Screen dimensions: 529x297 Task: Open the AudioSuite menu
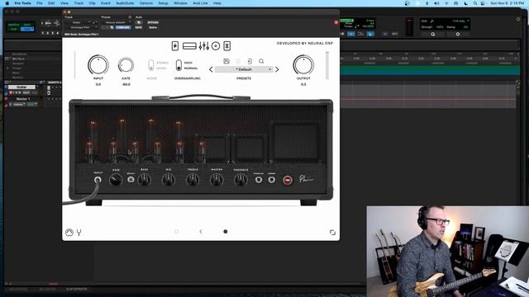(125, 3)
